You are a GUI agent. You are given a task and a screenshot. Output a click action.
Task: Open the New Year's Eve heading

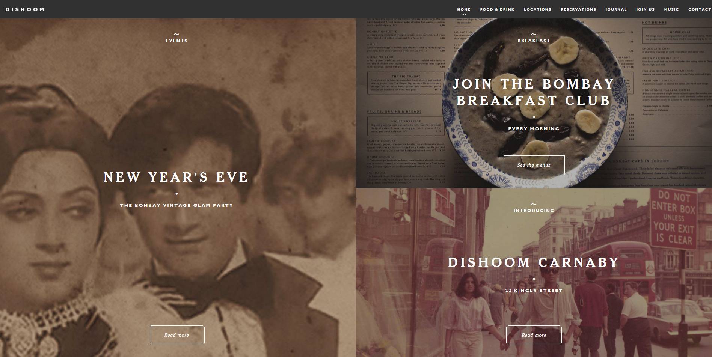click(x=176, y=177)
